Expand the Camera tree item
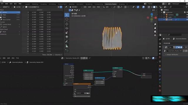This screenshot has width=188, height=105. point(164,15)
